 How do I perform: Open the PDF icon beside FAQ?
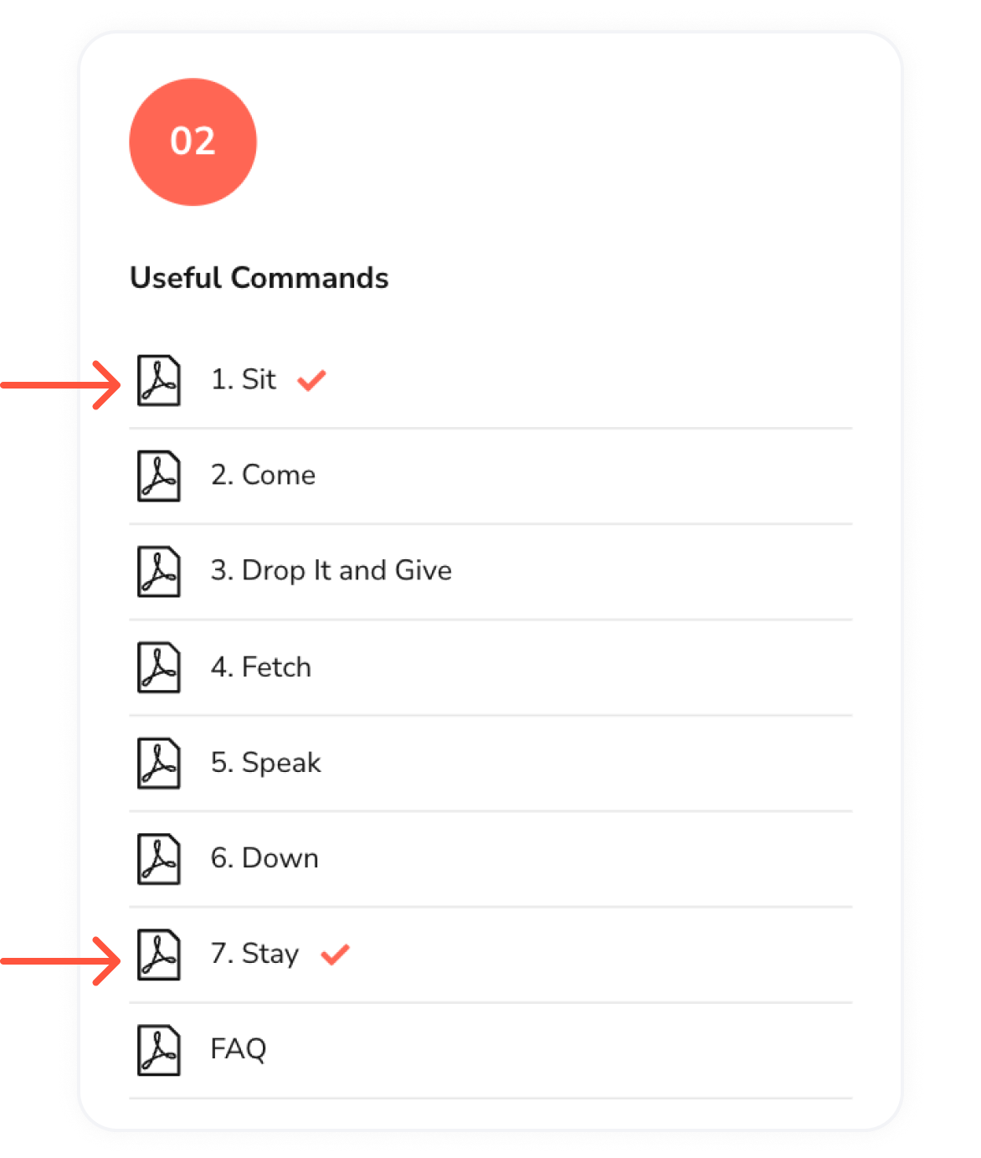[x=159, y=1049]
